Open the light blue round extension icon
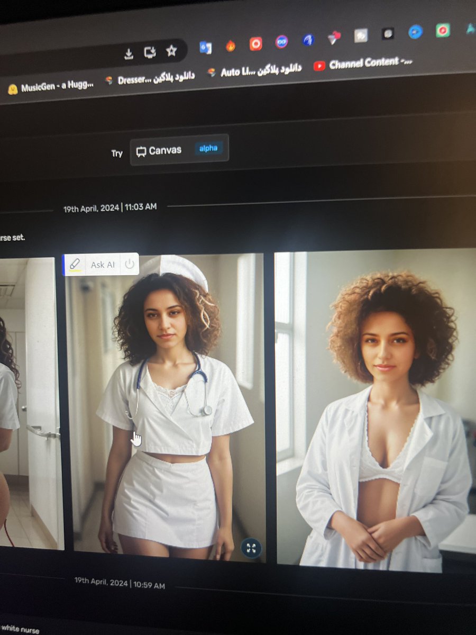 pyautogui.click(x=415, y=32)
